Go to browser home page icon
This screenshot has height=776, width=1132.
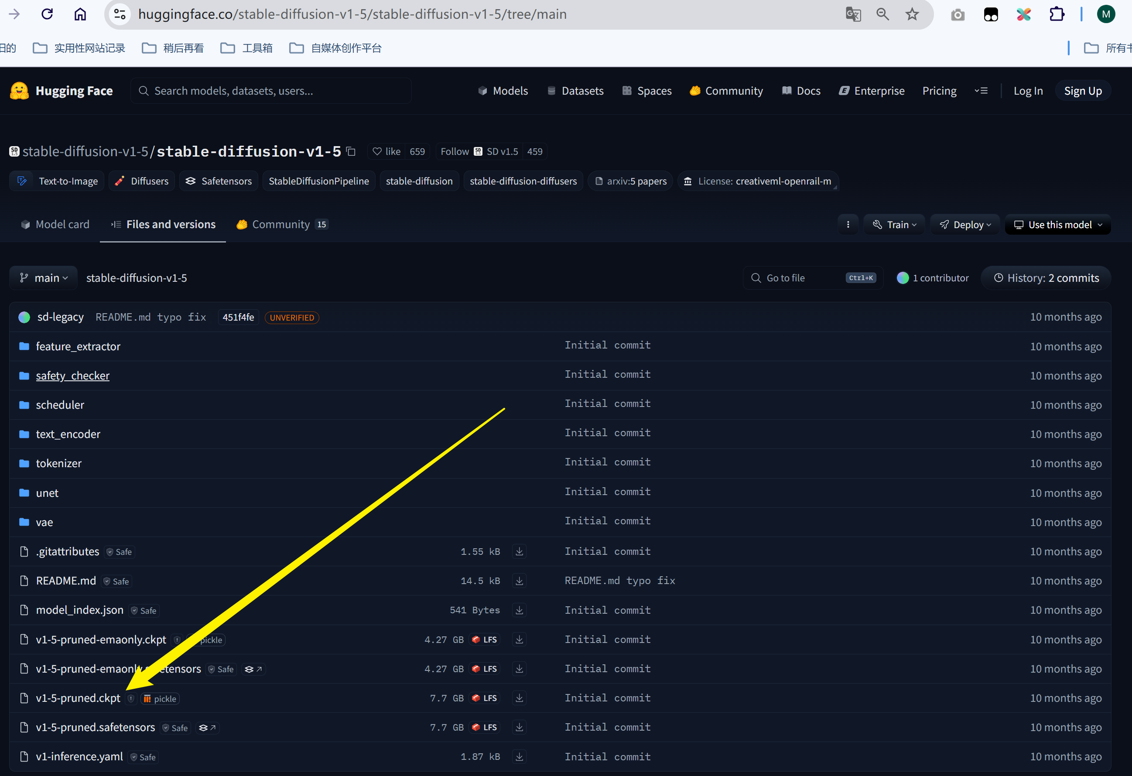pyautogui.click(x=80, y=14)
